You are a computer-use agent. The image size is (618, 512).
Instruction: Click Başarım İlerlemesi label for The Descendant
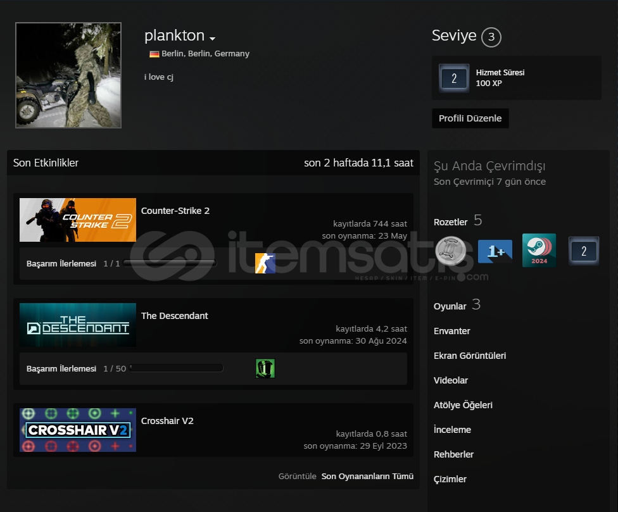coord(61,369)
